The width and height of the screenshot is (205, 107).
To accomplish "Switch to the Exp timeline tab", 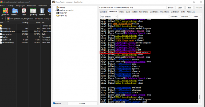I will 154,12.
